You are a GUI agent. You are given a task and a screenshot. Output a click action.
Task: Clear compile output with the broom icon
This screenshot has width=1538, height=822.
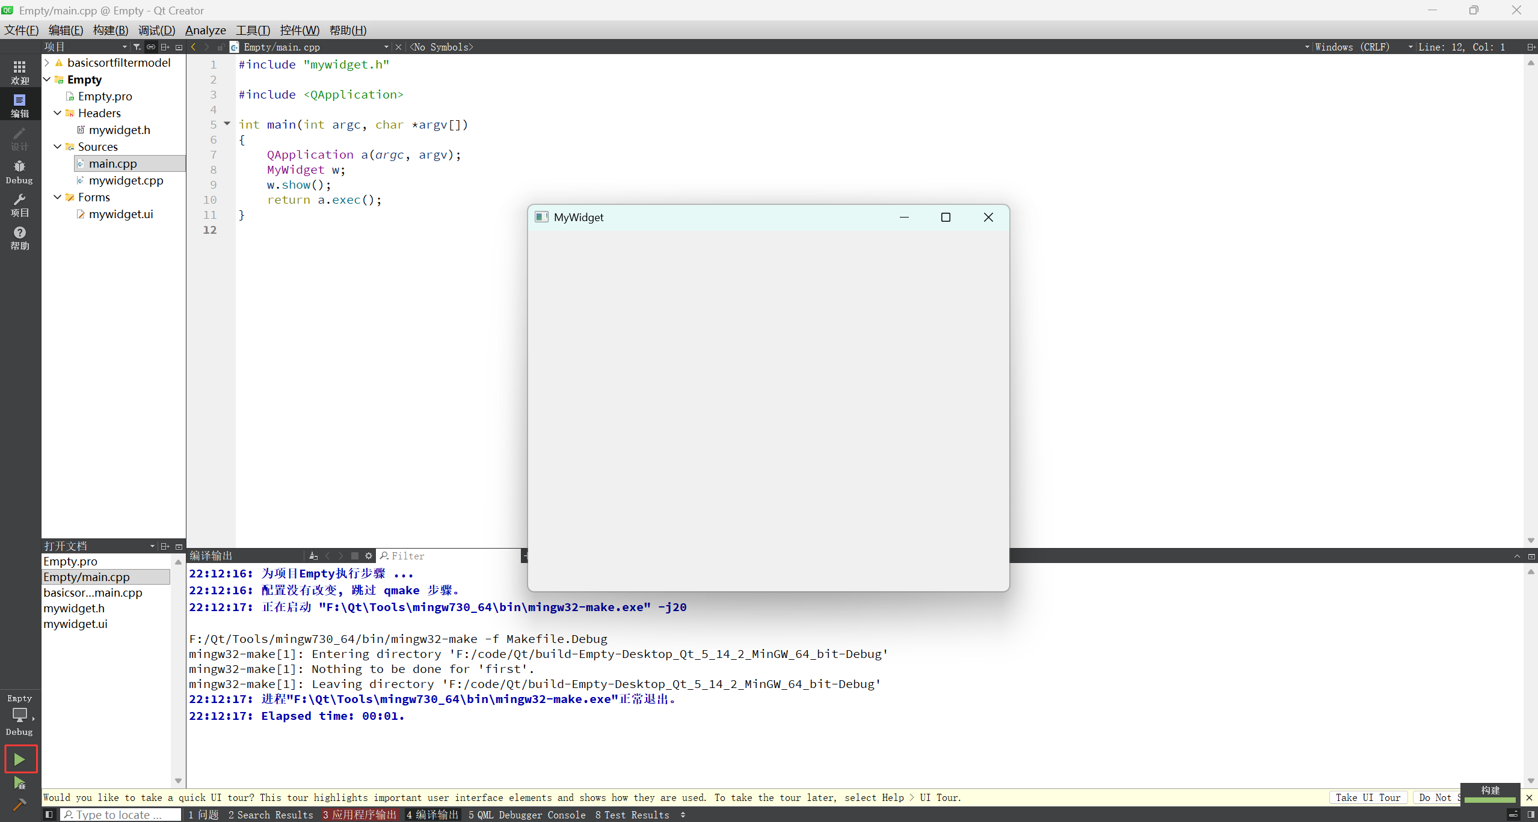[313, 556]
